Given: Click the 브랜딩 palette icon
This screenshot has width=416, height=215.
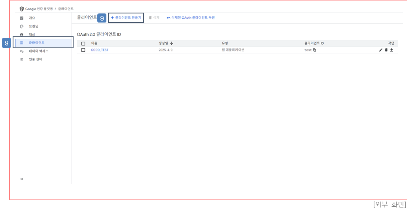Looking at the screenshot, I should point(22,26).
